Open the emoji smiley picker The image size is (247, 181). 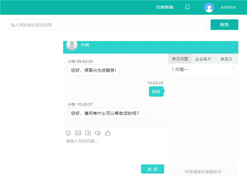(x=68, y=133)
